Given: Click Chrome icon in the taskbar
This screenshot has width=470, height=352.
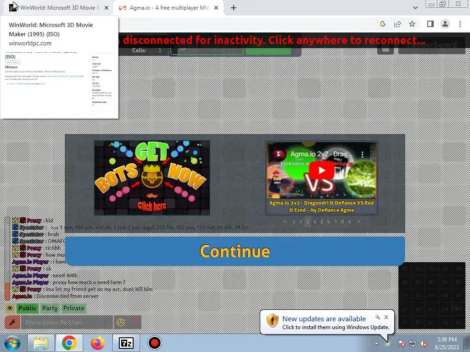Looking at the screenshot, I should (69, 343).
